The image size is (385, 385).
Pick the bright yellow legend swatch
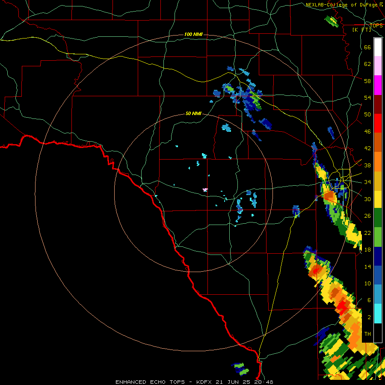click(x=378, y=199)
